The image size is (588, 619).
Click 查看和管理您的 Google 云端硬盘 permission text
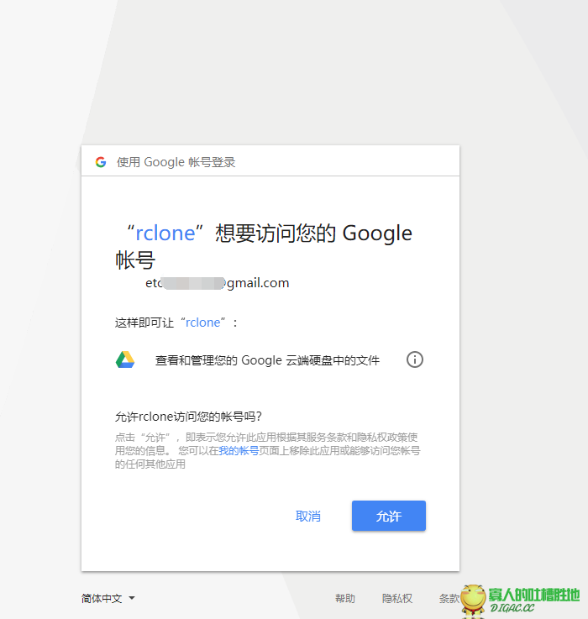(x=267, y=360)
